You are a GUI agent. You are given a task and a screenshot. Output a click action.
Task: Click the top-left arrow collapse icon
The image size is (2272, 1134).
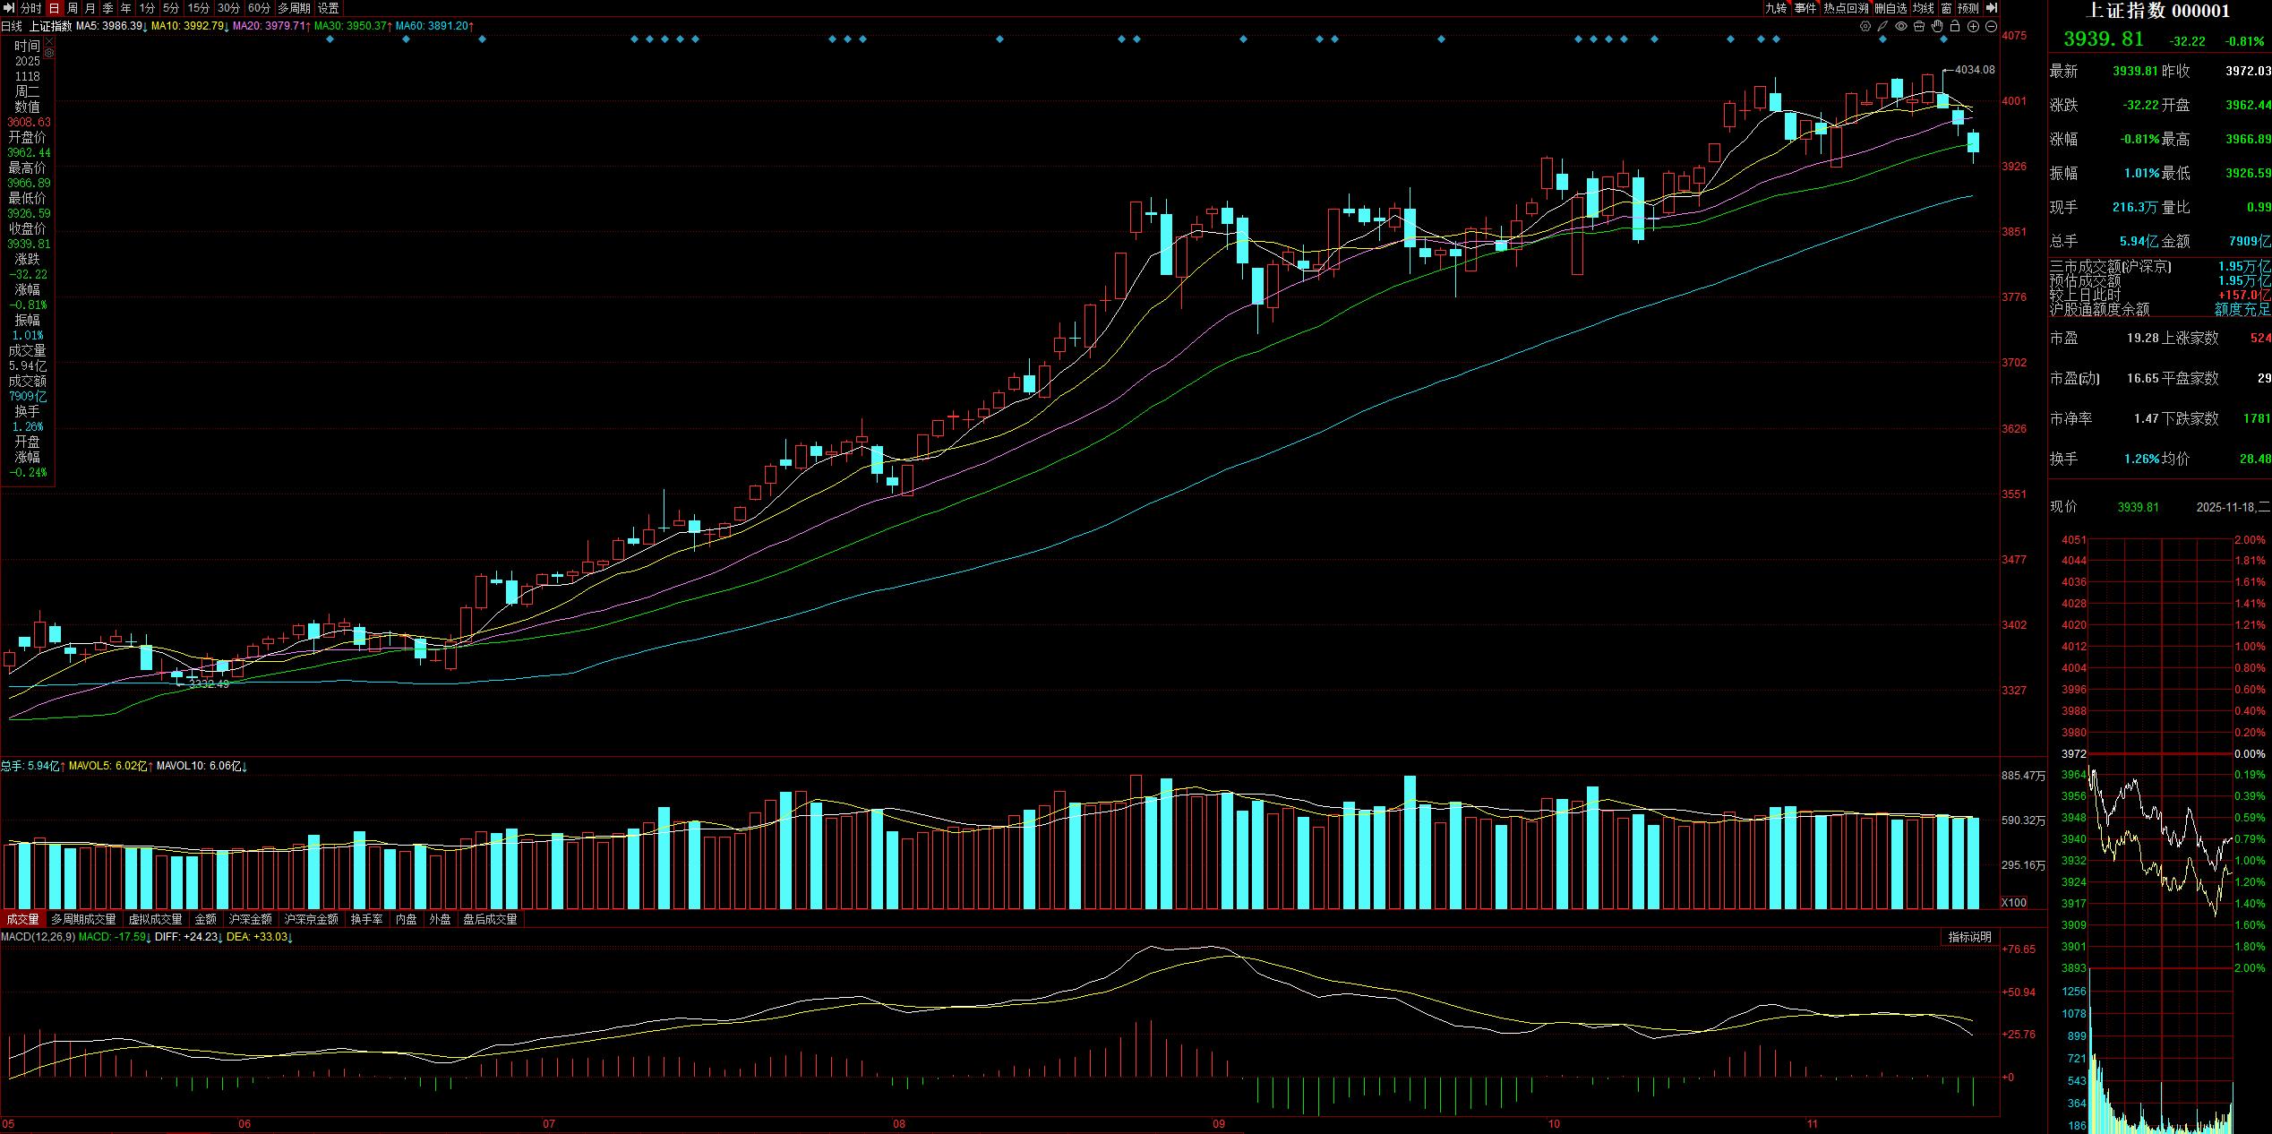[9, 8]
